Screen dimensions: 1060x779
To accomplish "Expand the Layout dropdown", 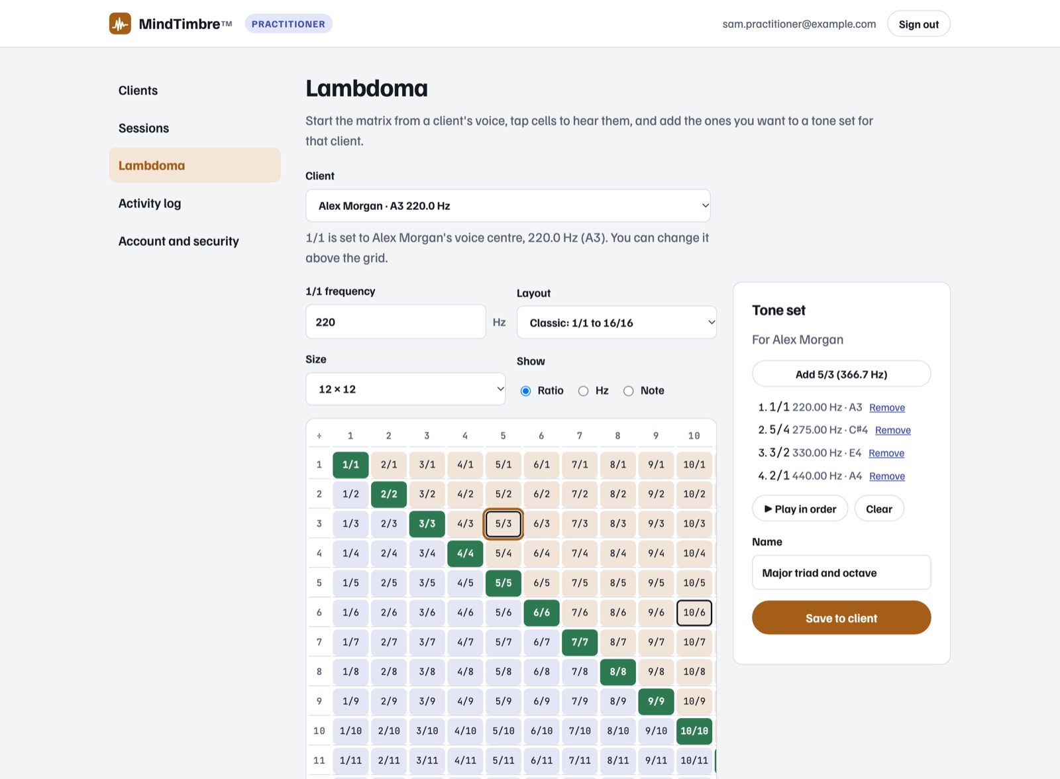I will click(x=617, y=323).
